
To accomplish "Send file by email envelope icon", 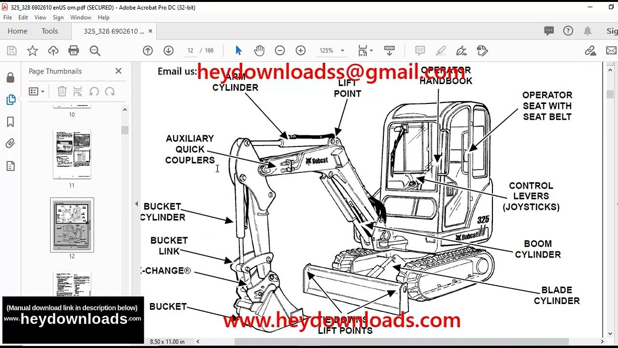I will coord(611,50).
